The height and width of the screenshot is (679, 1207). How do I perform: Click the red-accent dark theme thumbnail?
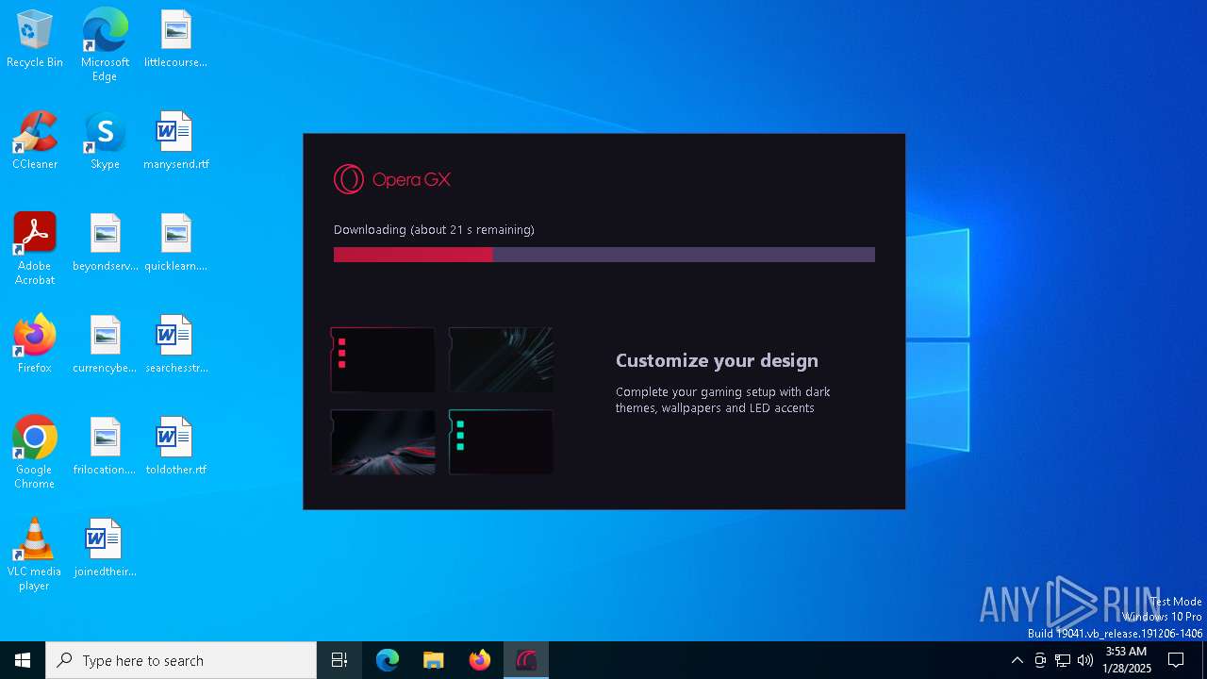[383, 359]
